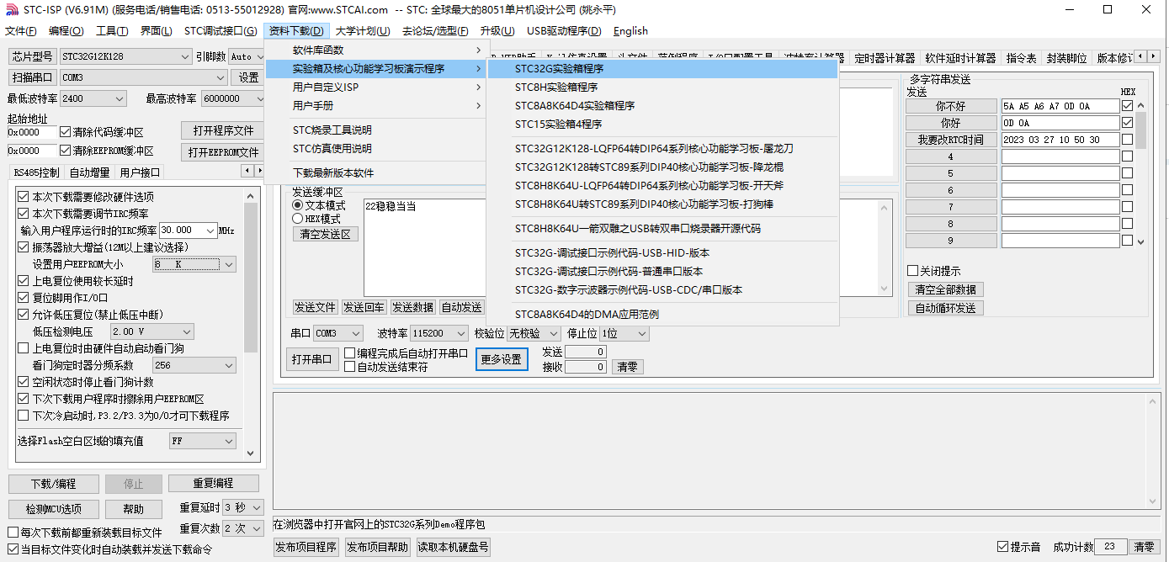Toggle 清除代码缓冲区 checkbox
Image resolution: width=1169 pixels, height=562 pixels.
point(66,132)
